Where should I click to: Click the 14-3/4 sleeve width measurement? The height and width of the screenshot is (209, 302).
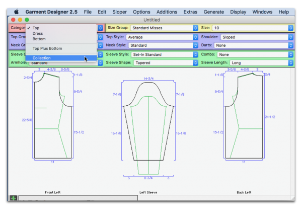pos(148,79)
